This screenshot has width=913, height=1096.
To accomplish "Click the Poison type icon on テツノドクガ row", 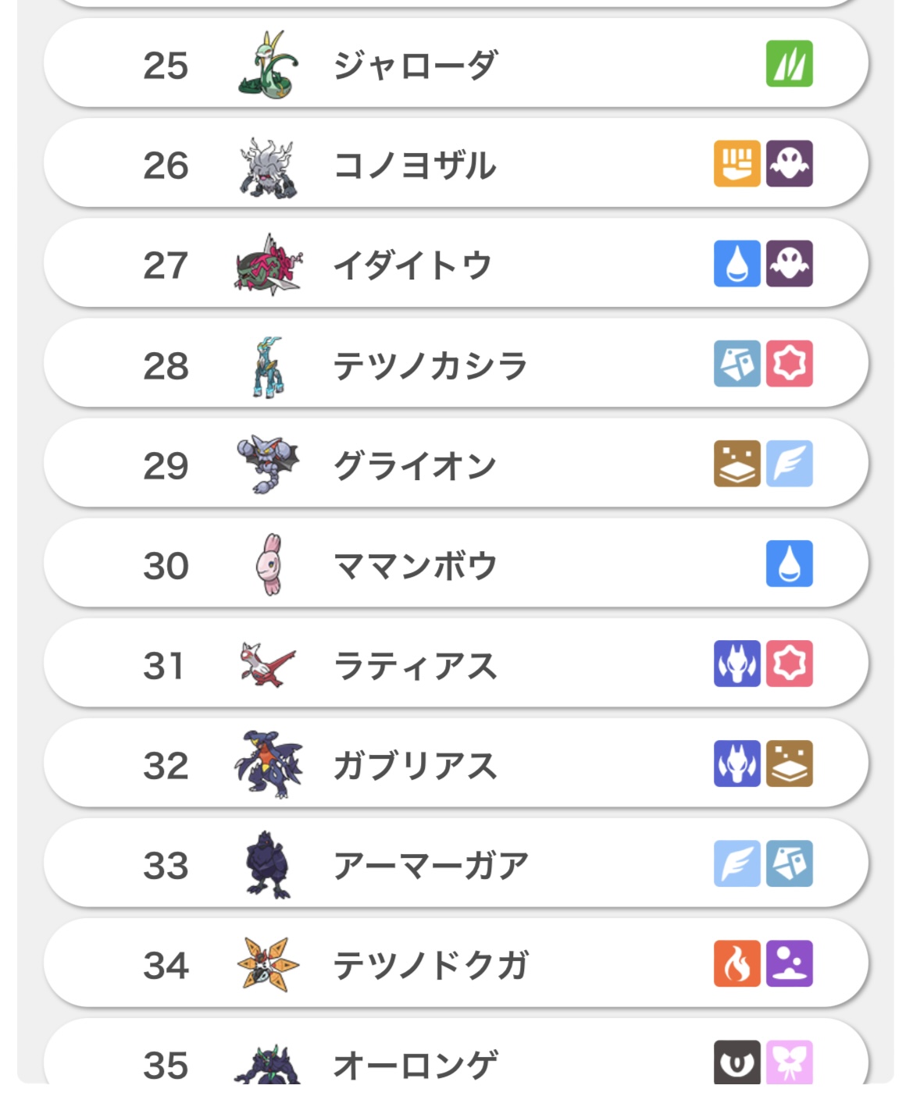I will click(789, 963).
